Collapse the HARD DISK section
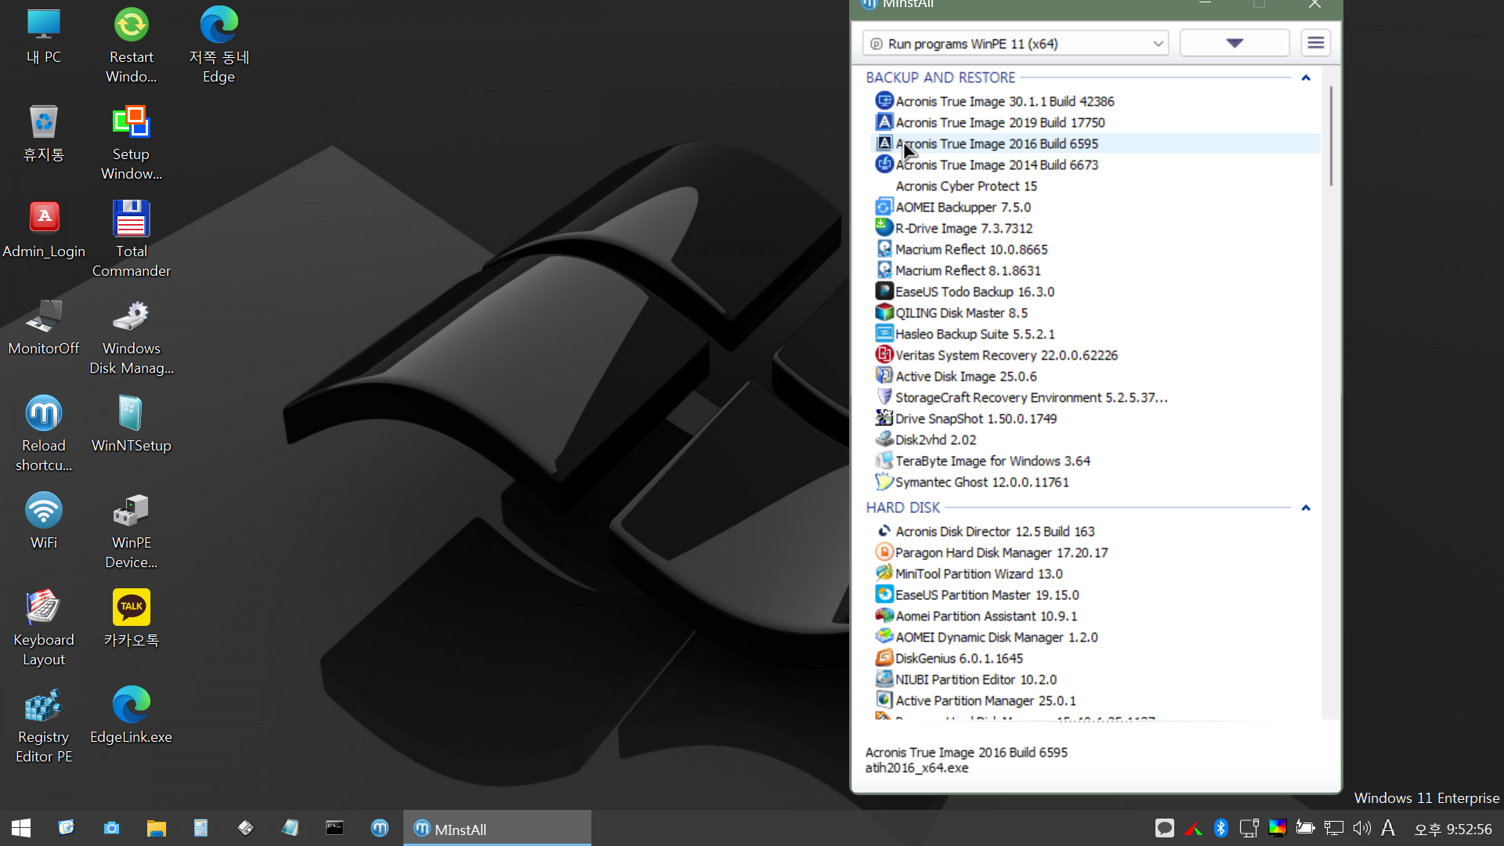The width and height of the screenshot is (1504, 846). pyautogui.click(x=1306, y=508)
